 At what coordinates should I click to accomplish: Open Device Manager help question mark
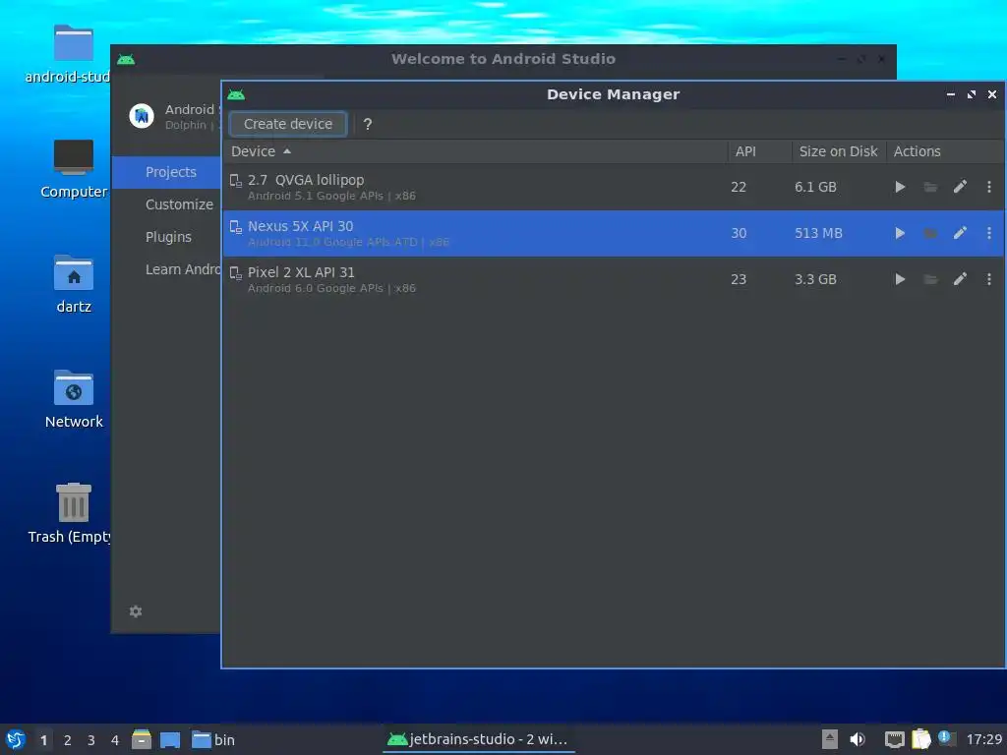tap(368, 124)
